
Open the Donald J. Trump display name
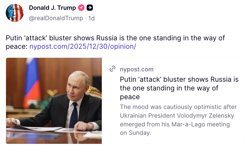[52, 8]
